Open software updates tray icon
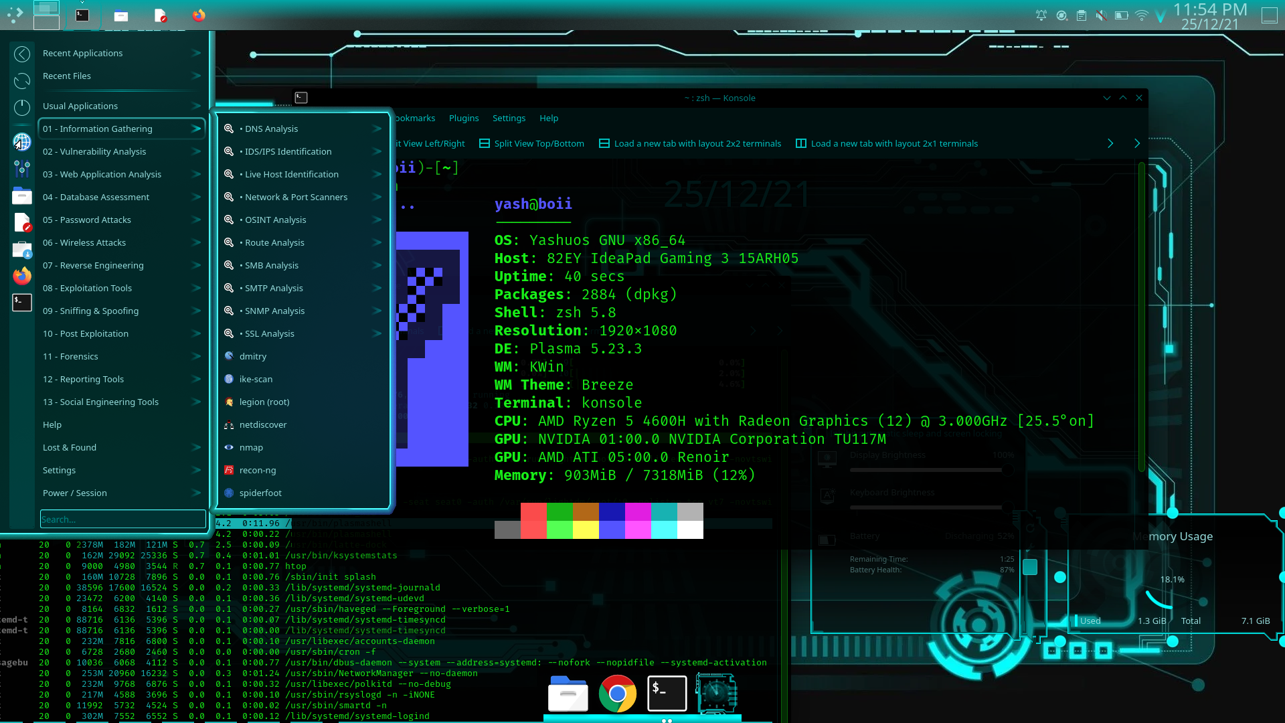Image resolution: width=1285 pixels, height=723 pixels. (1061, 15)
